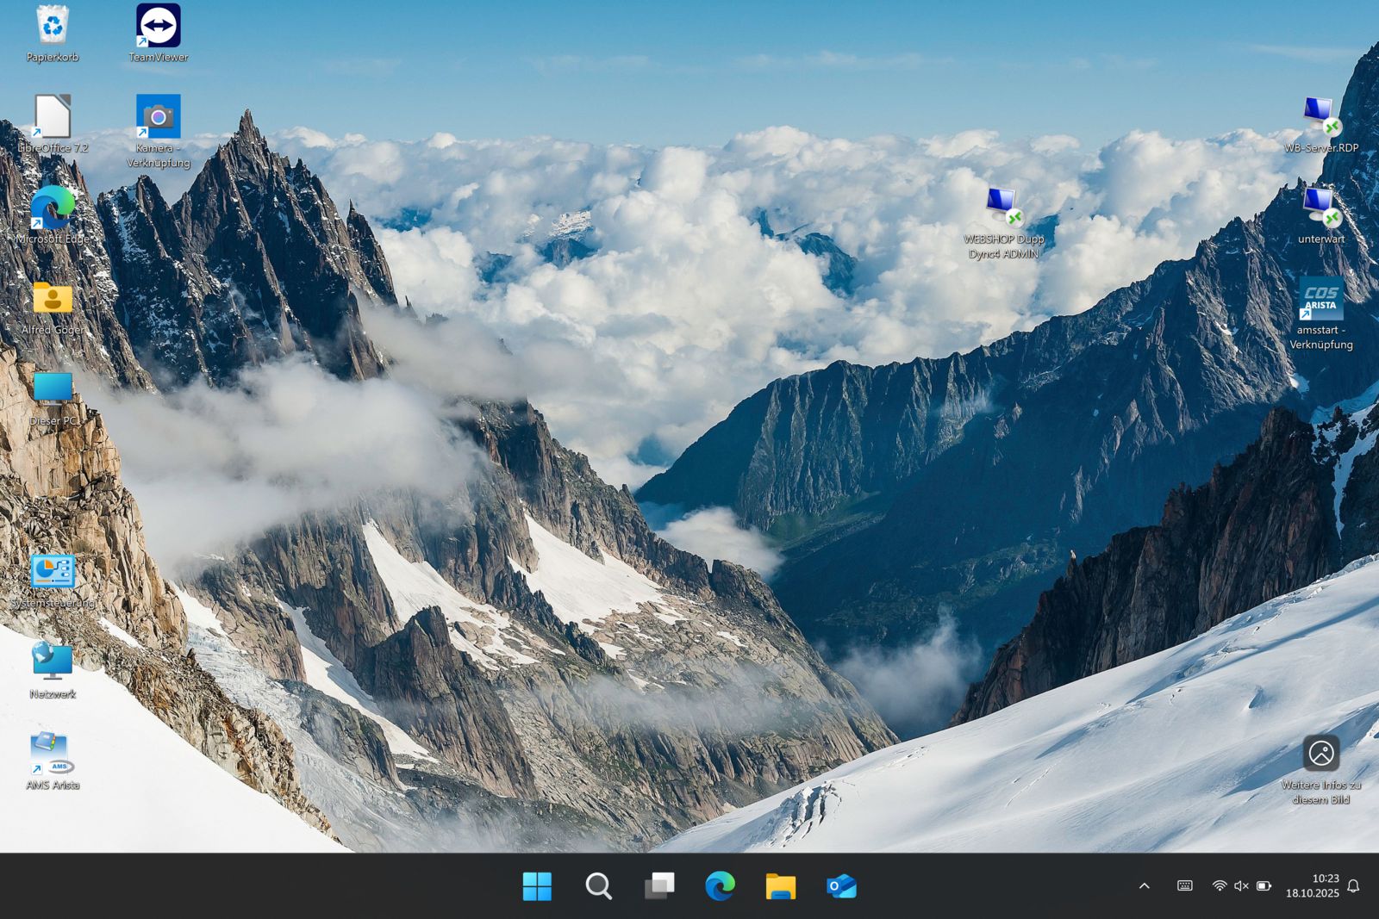Select the amsstart Verknüpfung COS Arista icon
The image size is (1379, 919).
(1320, 300)
